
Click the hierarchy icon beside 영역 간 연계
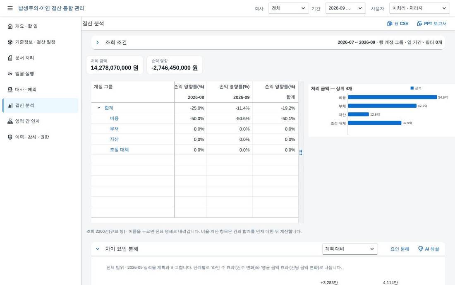[x=10, y=121]
